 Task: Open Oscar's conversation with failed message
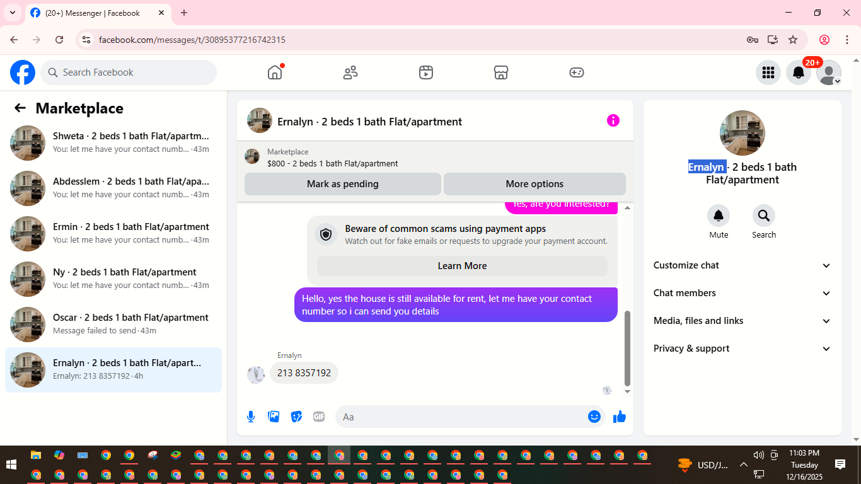click(x=113, y=325)
